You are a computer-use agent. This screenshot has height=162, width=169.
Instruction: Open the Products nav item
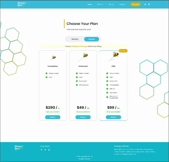point(100,4)
